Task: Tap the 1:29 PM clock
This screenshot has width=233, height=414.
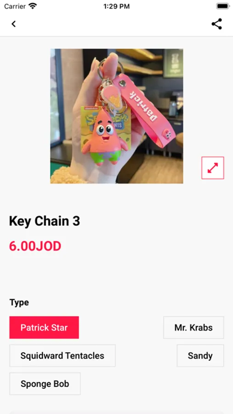Action: click(116, 6)
